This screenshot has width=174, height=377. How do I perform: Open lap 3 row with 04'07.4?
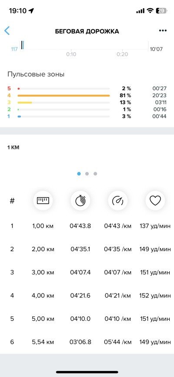[x=87, y=272]
